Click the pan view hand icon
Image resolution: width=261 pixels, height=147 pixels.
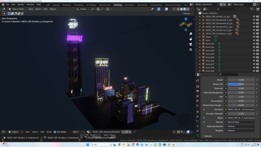pos(191,39)
